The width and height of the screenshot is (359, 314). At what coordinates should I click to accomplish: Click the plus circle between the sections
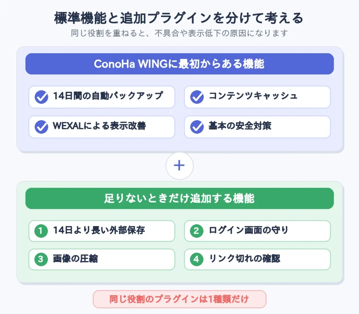coord(179,166)
